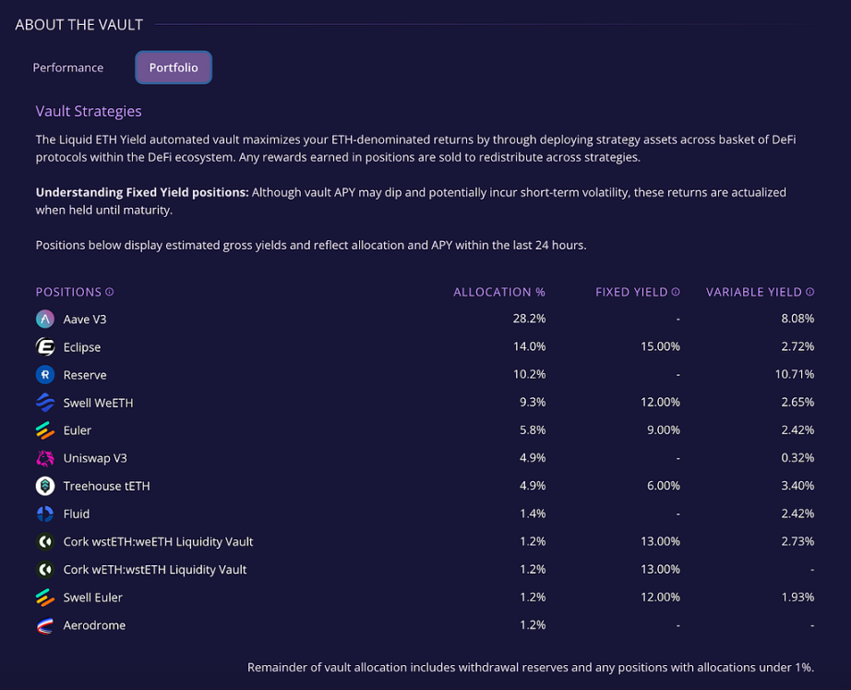Screen dimensions: 851x690
Task: Click the Uniswap V3 unicorn icon
Action: (x=45, y=458)
